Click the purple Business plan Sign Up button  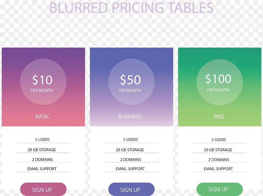pyautogui.click(x=131, y=189)
